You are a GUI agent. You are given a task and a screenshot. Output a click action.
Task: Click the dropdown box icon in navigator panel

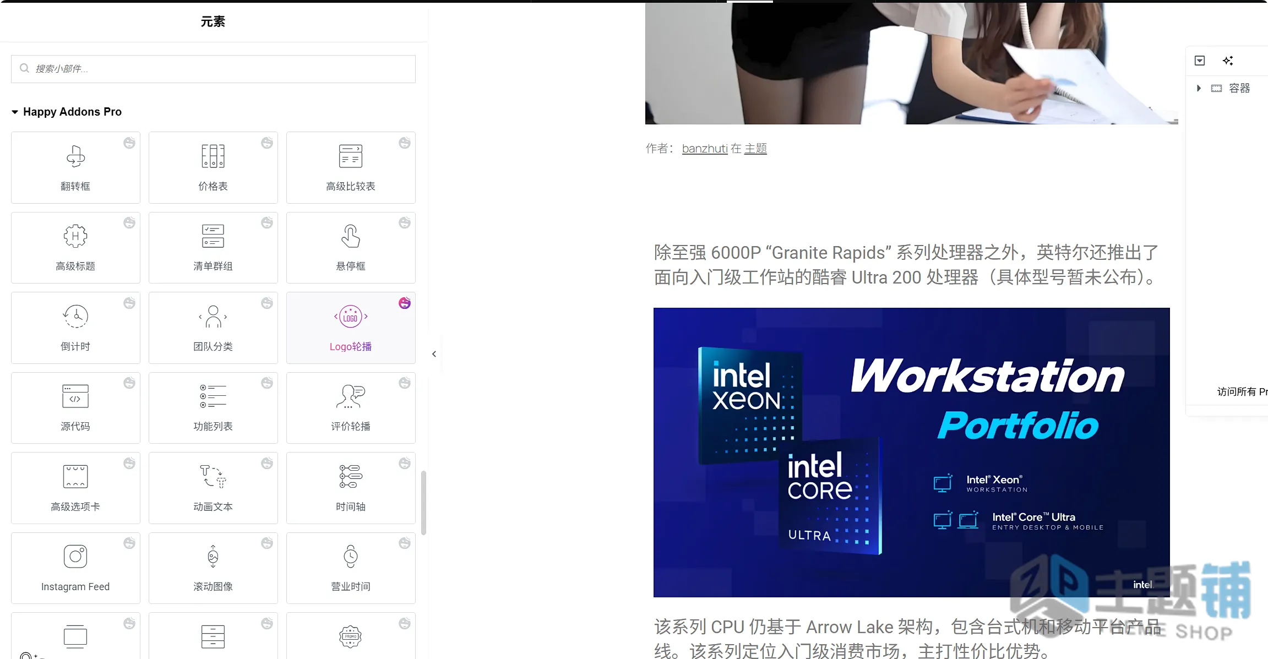1200,61
